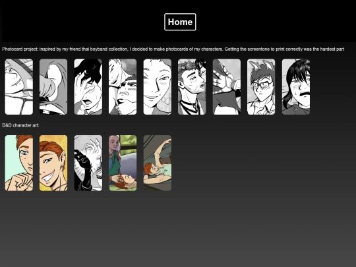
Task: Open photocard with outstretched striped hand
Action: 227,87
